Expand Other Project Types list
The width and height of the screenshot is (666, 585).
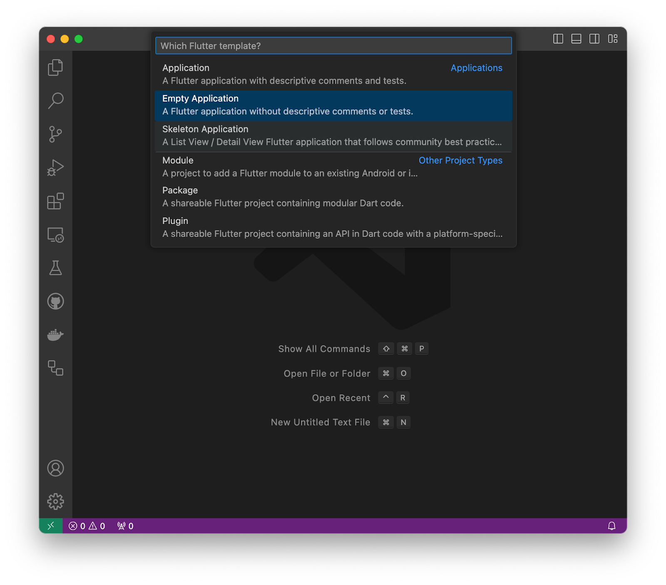460,160
